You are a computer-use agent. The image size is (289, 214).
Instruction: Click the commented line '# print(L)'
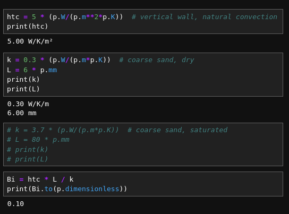[28, 159]
